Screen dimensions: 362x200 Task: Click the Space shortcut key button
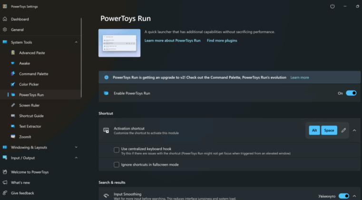point(329,130)
